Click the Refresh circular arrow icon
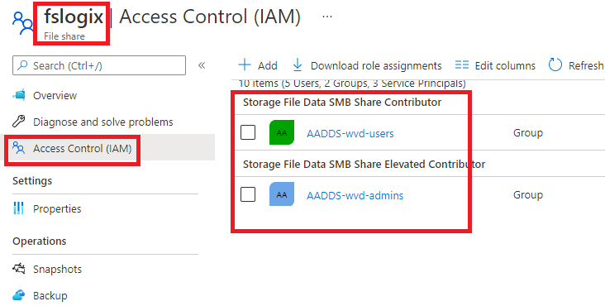Viewport: 605px width, 306px height. click(x=555, y=65)
